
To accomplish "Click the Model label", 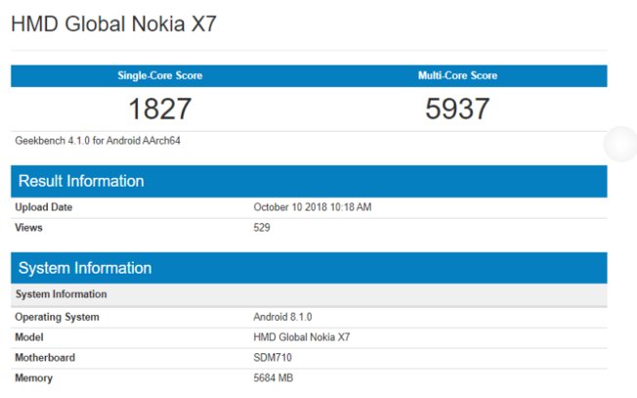I will click(x=29, y=337).
